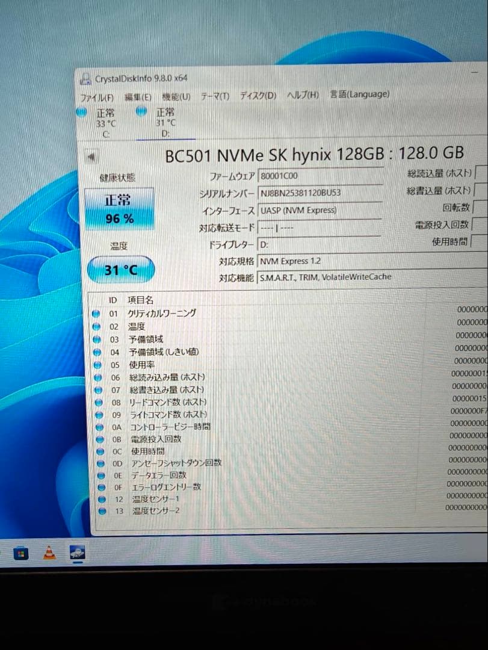Click status icon for 02 温度
The image size is (488, 650).
point(96,327)
